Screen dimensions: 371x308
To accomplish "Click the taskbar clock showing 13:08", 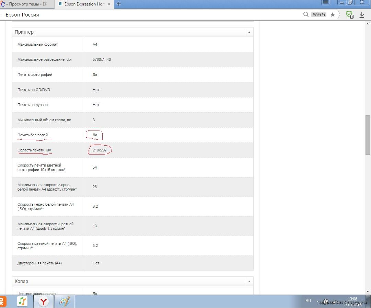I will (x=352, y=299).
